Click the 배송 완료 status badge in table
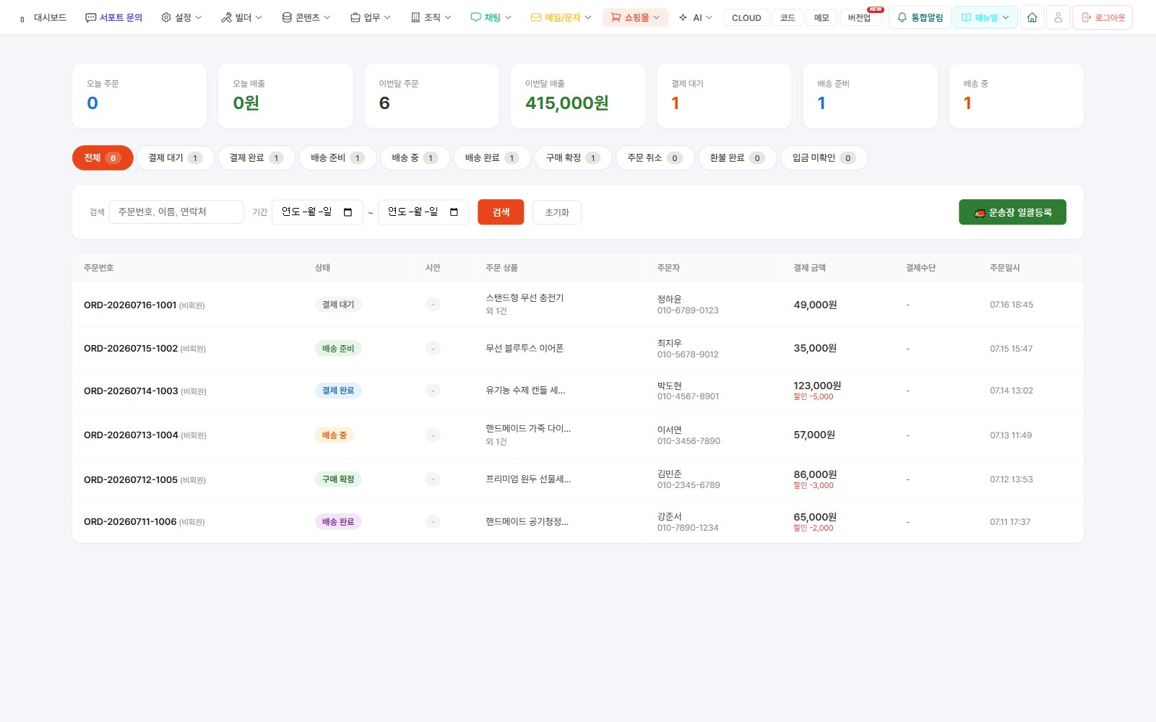This screenshot has width=1156, height=722. click(338, 522)
